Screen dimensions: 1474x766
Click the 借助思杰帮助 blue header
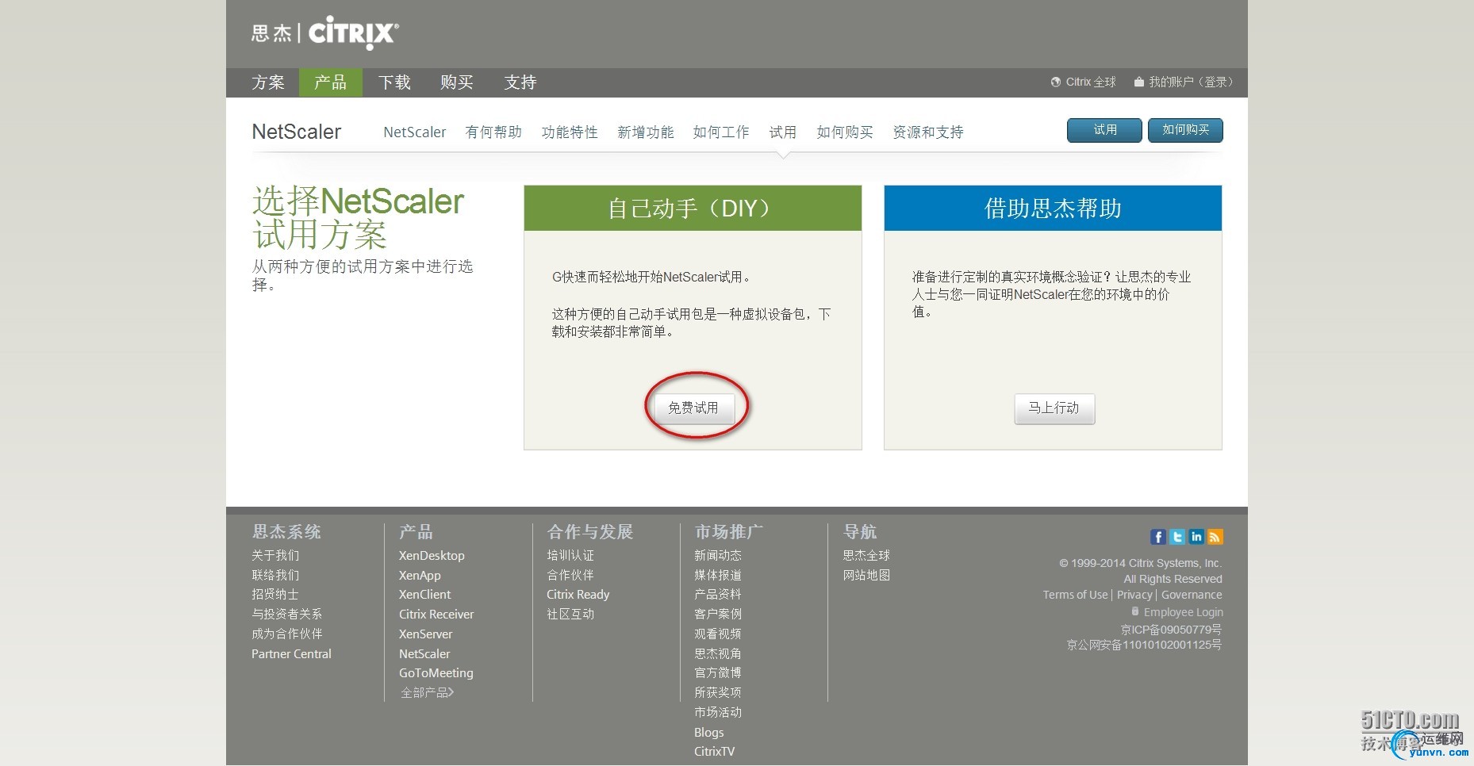tap(1053, 209)
